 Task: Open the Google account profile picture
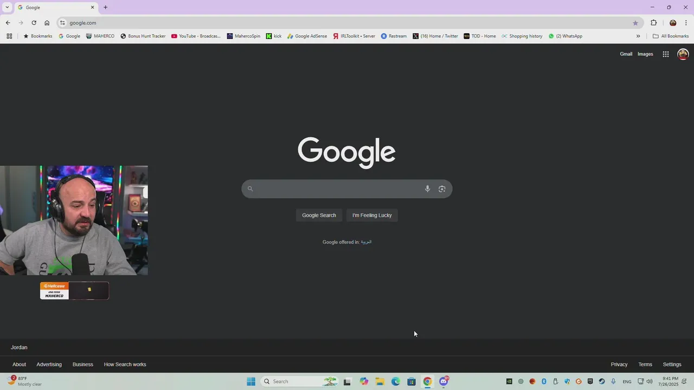(x=683, y=54)
